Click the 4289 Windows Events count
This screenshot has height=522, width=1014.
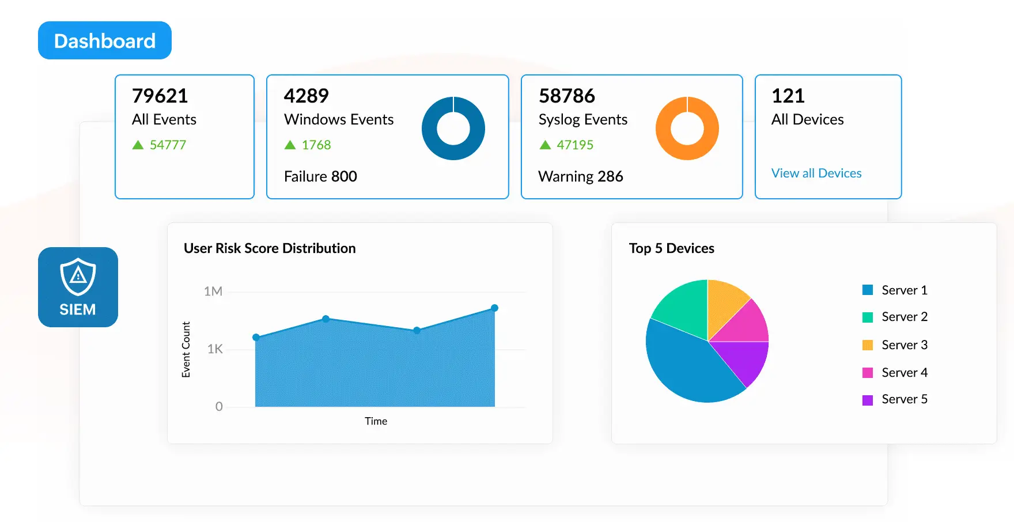[x=306, y=96]
